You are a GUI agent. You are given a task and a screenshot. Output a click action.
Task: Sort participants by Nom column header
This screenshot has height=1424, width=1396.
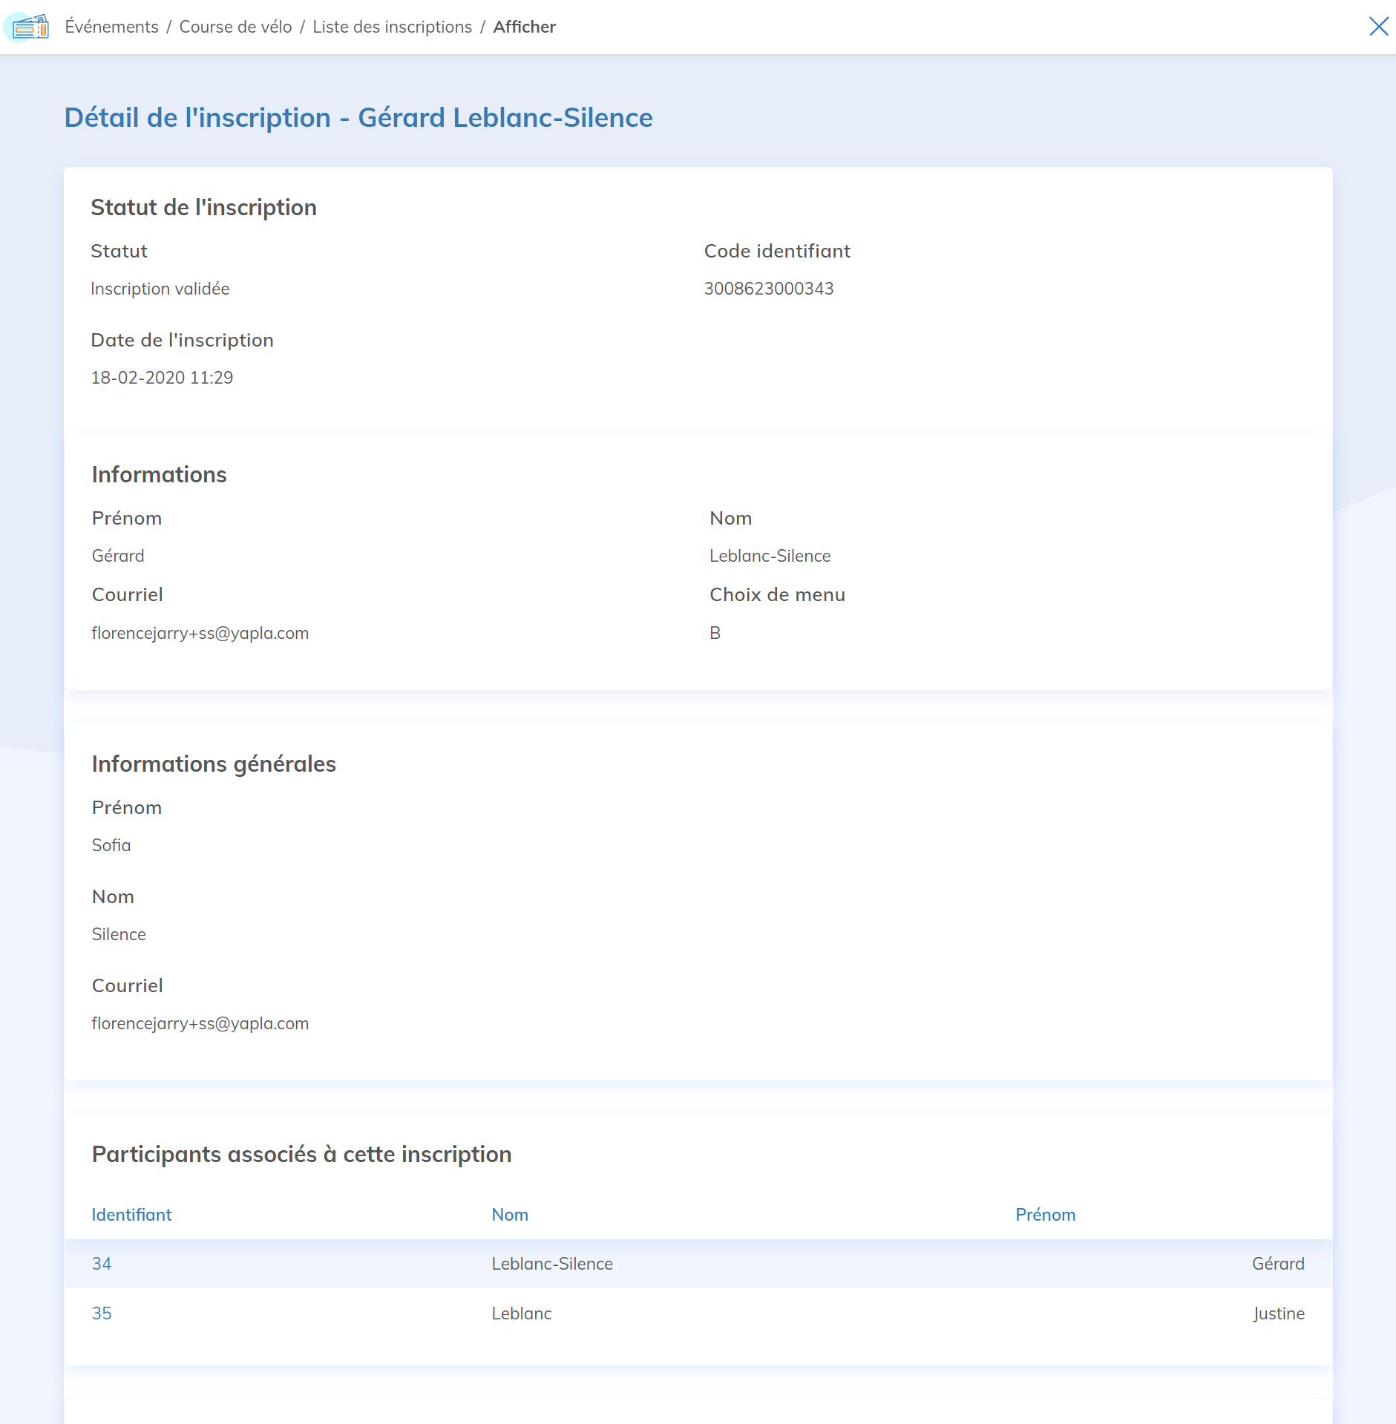point(510,1215)
